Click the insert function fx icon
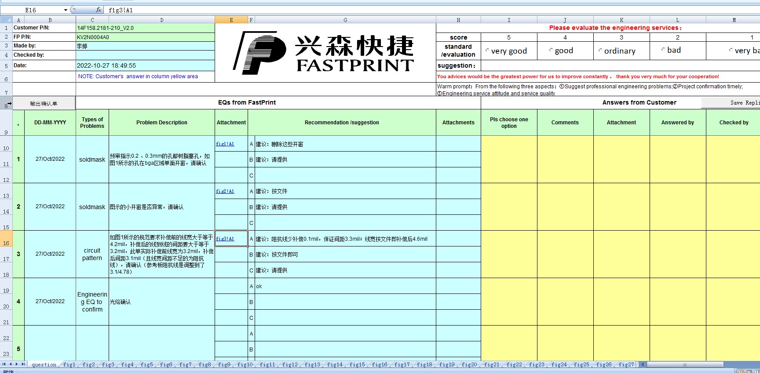The height and width of the screenshot is (373, 760). (99, 10)
